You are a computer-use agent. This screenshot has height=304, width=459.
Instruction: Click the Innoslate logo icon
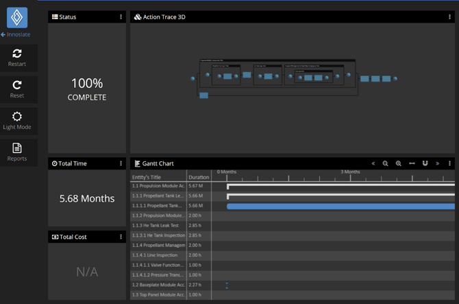point(17,18)
